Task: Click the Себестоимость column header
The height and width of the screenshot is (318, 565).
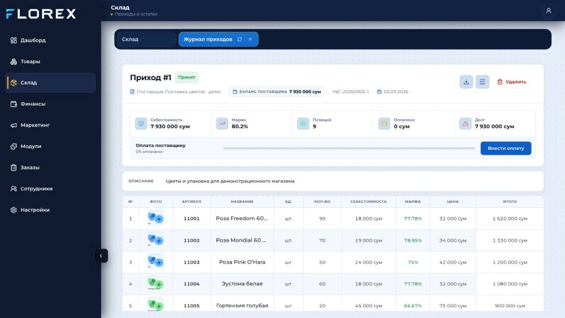Action: [x=368, y=202]
